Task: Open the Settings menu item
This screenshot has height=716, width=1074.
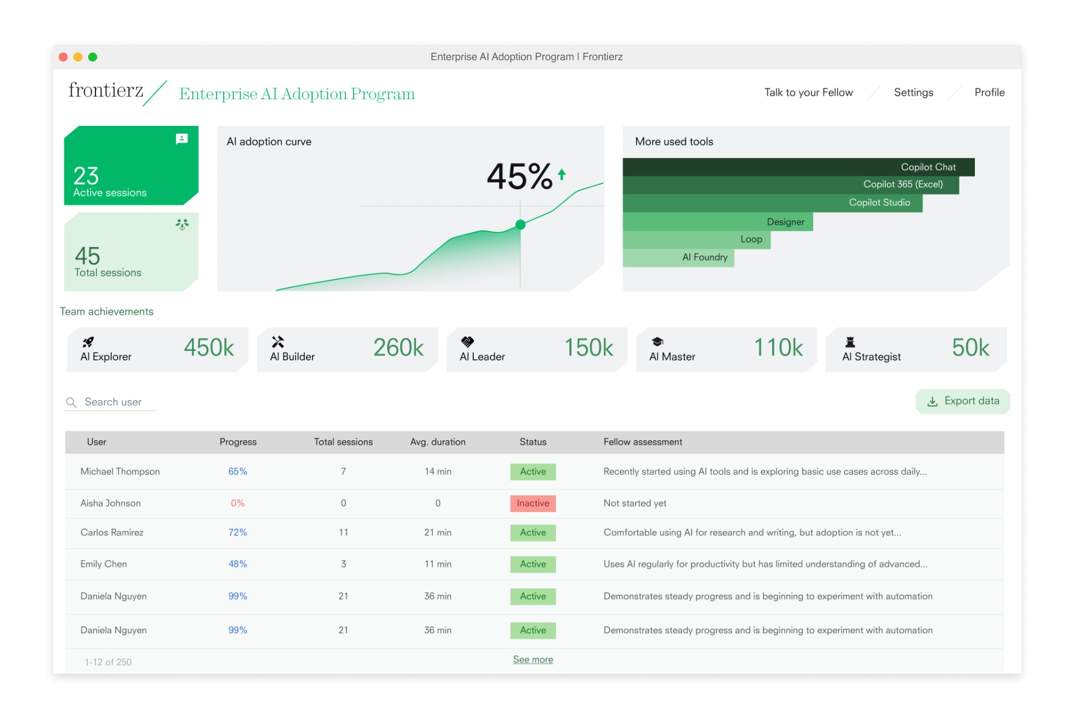Action: 913,92
